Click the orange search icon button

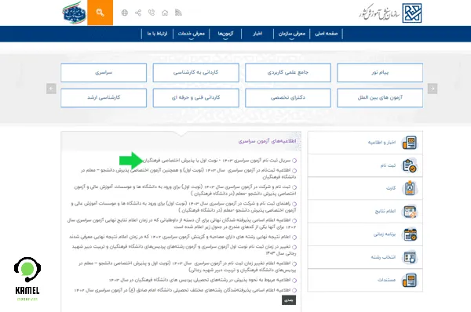coord(100,13)
